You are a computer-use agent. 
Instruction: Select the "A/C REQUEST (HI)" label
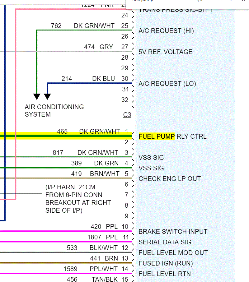166,31
